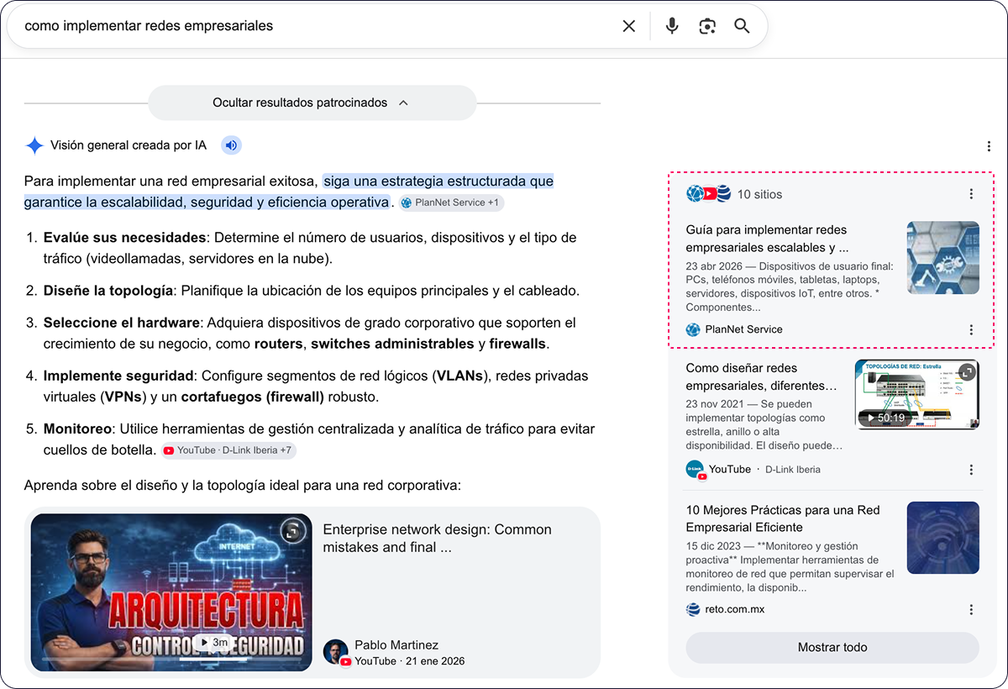Open Guía para implementar redes empresariales link
The height and width of the screenshot is (689, 1008).
[767, 239]
